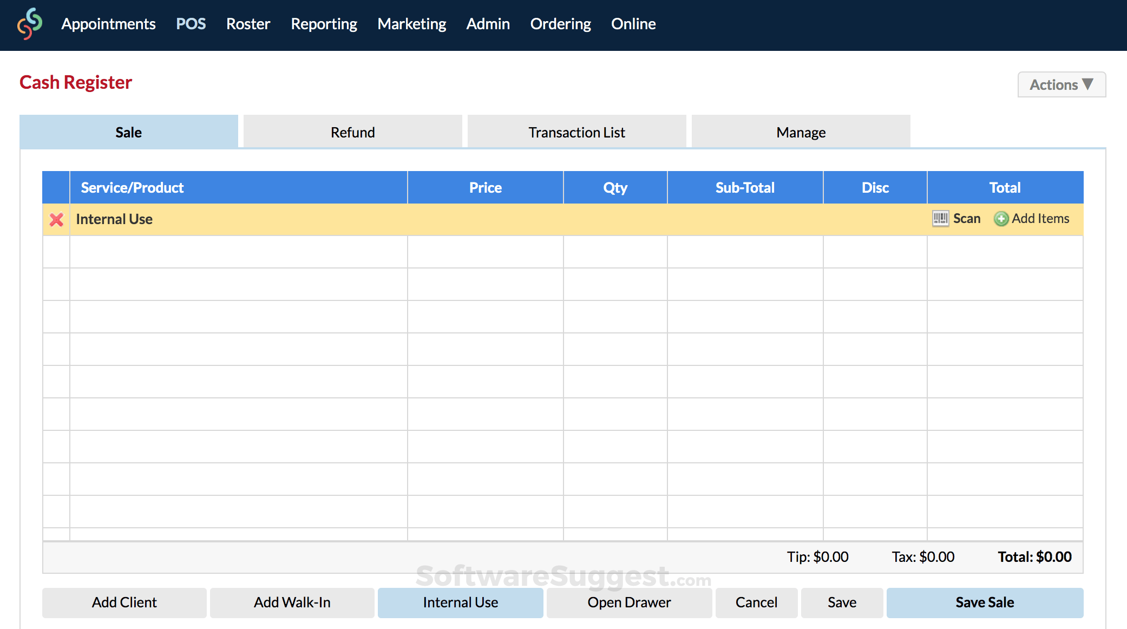Viewport: 1127px width, 629px height.
Task: Click the green plus Add Items icon
Action: click(1001, 219)
